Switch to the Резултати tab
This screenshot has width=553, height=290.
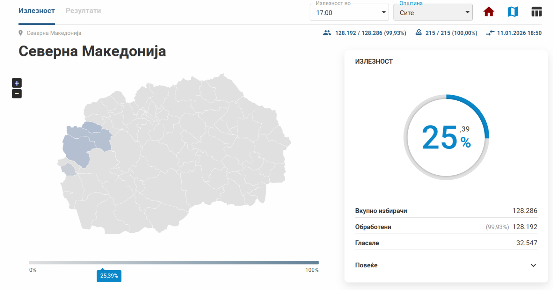coord(83,11)
